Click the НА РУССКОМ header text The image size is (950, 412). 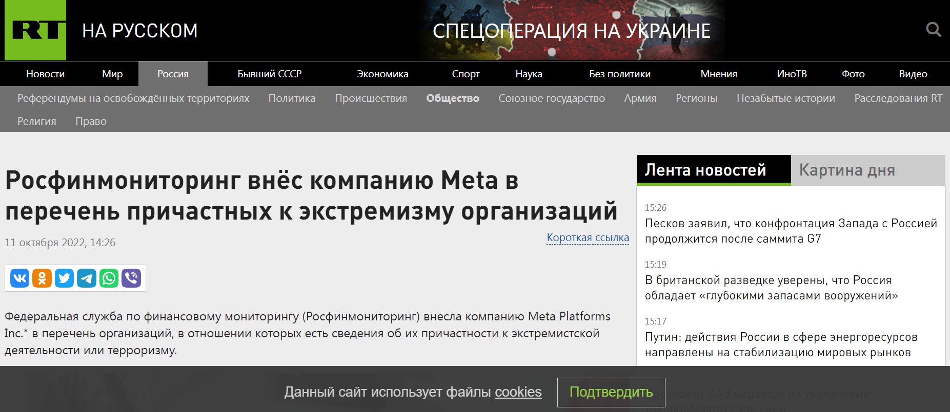(140, 31)
